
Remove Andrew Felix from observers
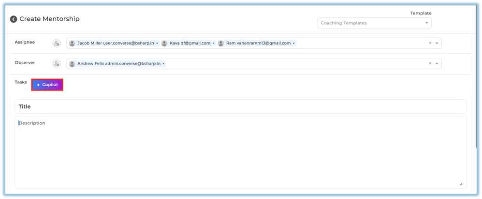pos(163,64)
